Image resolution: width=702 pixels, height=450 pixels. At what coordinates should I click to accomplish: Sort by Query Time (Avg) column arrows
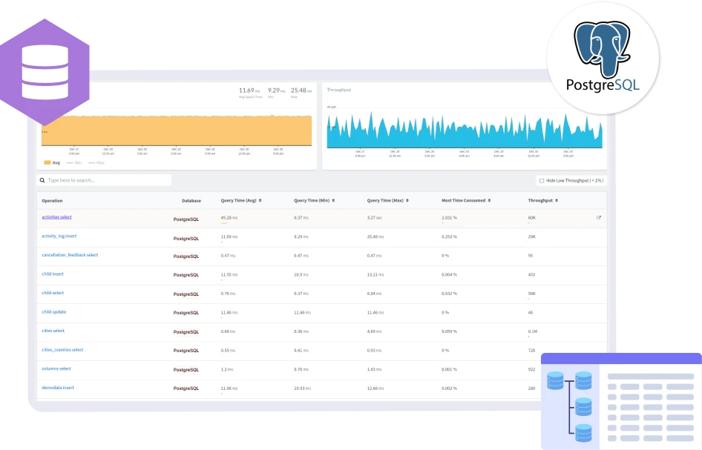(x=260, y=200)
